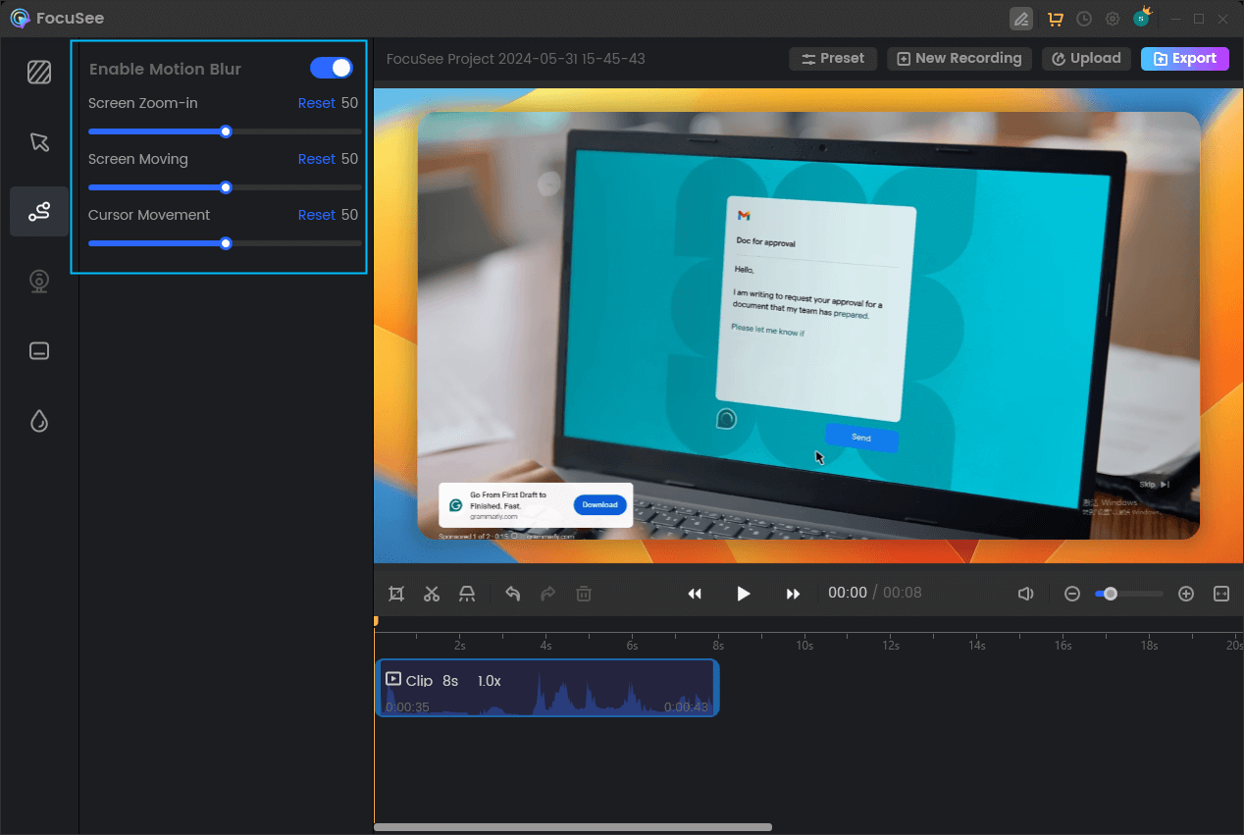Screen dimensions: 1244x835
Task: Mute the audio with speaker icon
Action: (1025, 594)
